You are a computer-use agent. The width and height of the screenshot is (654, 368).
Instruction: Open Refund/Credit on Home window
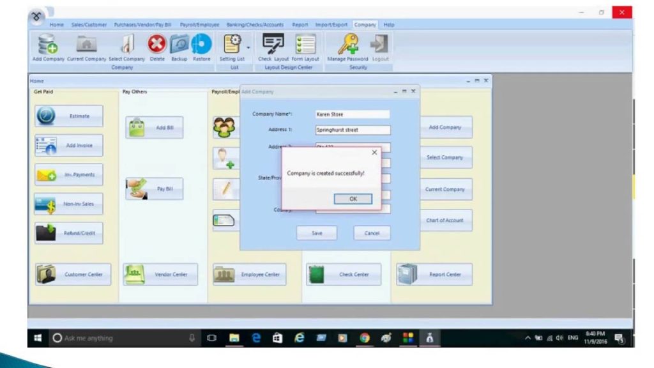(x=69, y=233)
